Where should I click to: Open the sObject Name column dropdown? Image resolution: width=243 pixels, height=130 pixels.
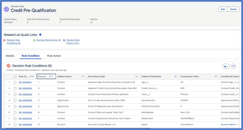(x=83, y=77)
